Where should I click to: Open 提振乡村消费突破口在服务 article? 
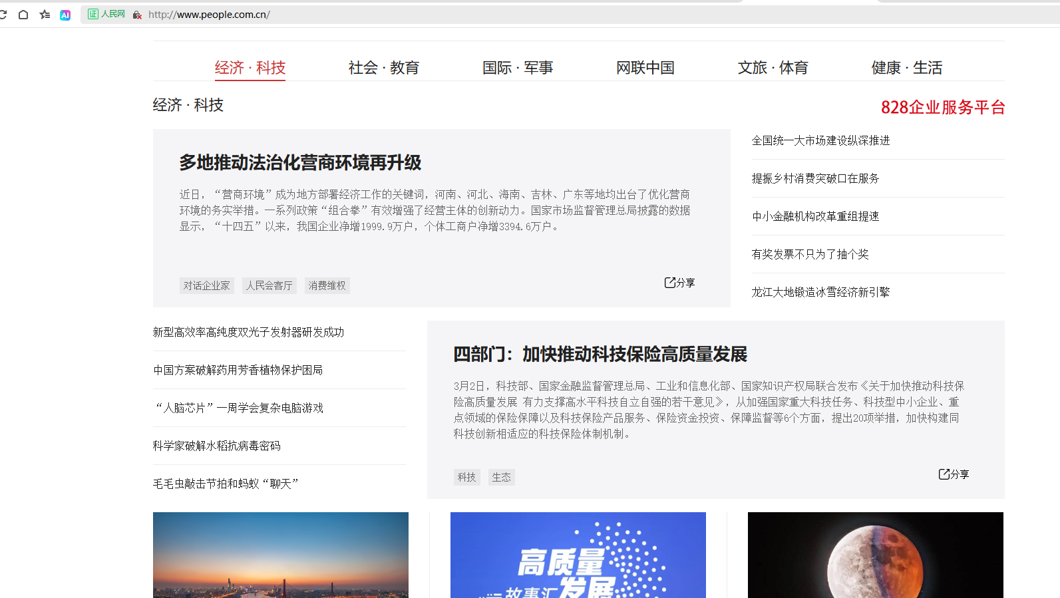pyautogui.click(x=816, y=178)
